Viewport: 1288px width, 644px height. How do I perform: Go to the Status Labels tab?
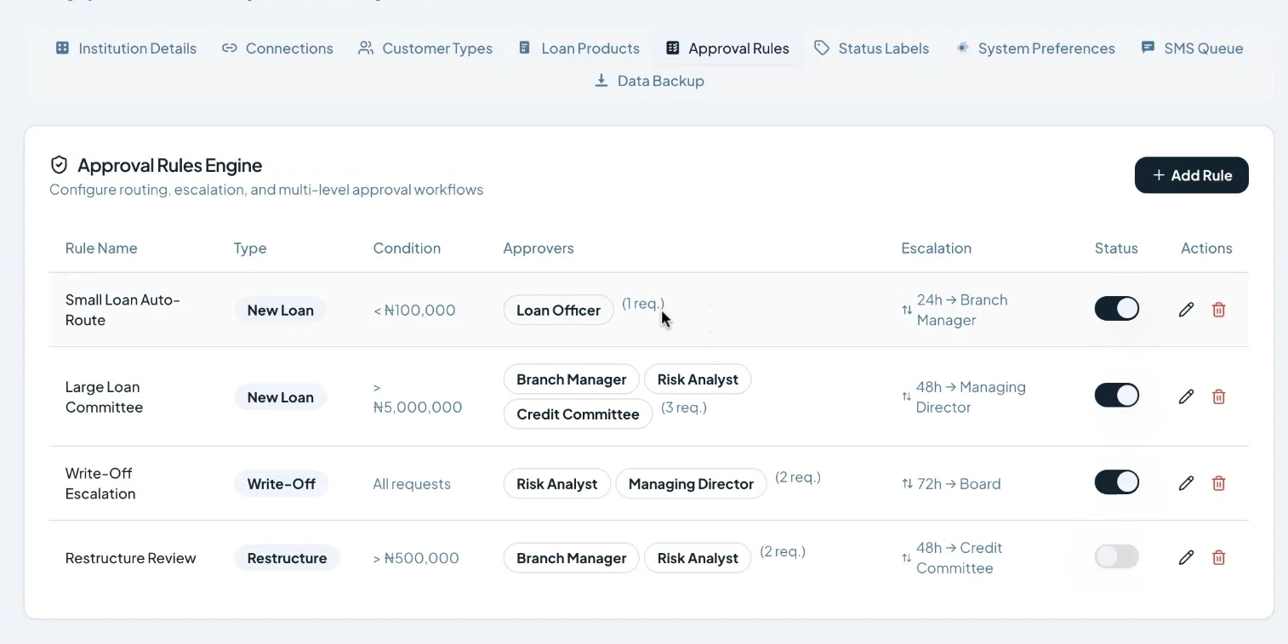pyautogui.click(x=872, y=48)
